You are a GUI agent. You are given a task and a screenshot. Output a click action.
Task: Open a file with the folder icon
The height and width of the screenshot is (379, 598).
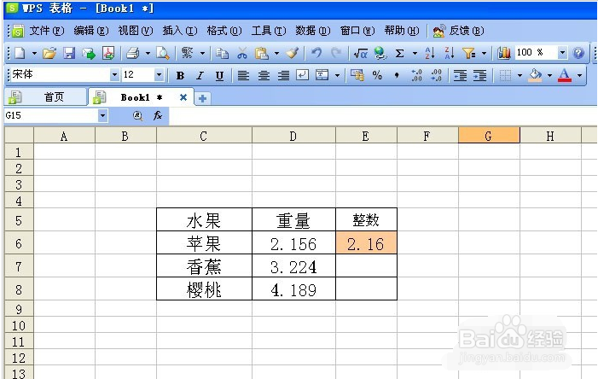click(49, 53)
